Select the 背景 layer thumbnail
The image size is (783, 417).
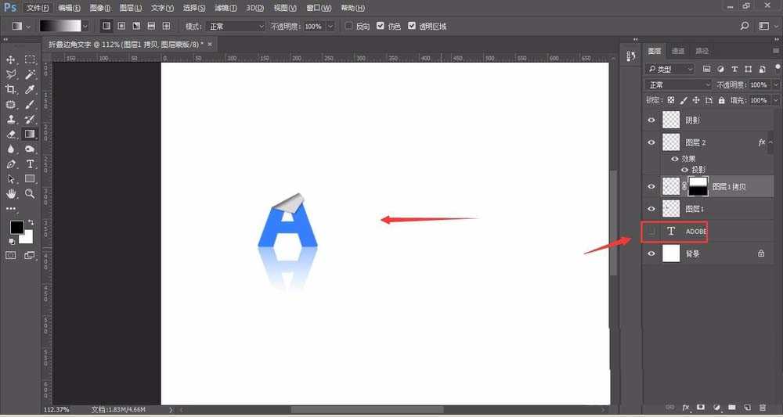pos(672,254)
